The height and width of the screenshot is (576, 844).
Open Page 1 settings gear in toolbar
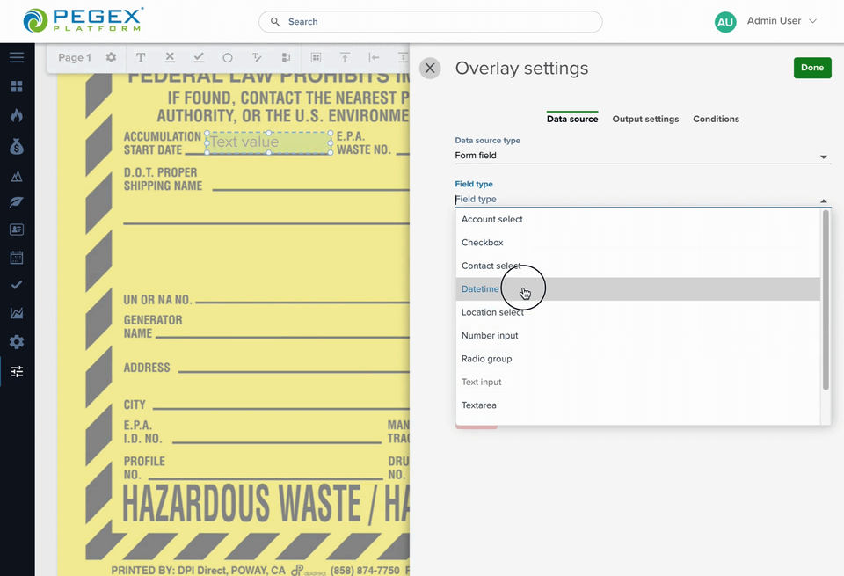(x=111, y=57)
